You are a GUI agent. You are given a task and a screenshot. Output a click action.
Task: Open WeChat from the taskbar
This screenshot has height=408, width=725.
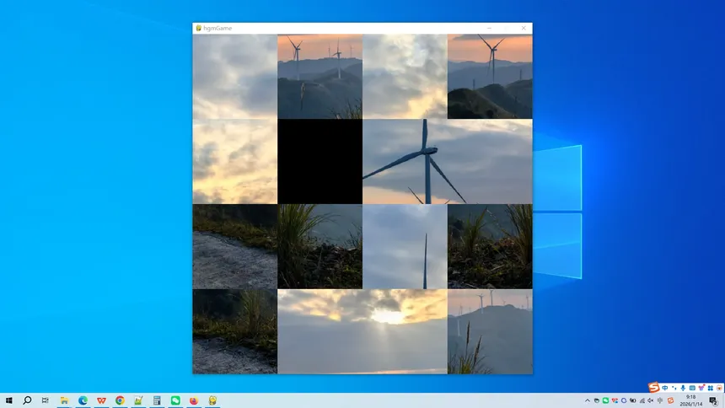click(175, 400)
